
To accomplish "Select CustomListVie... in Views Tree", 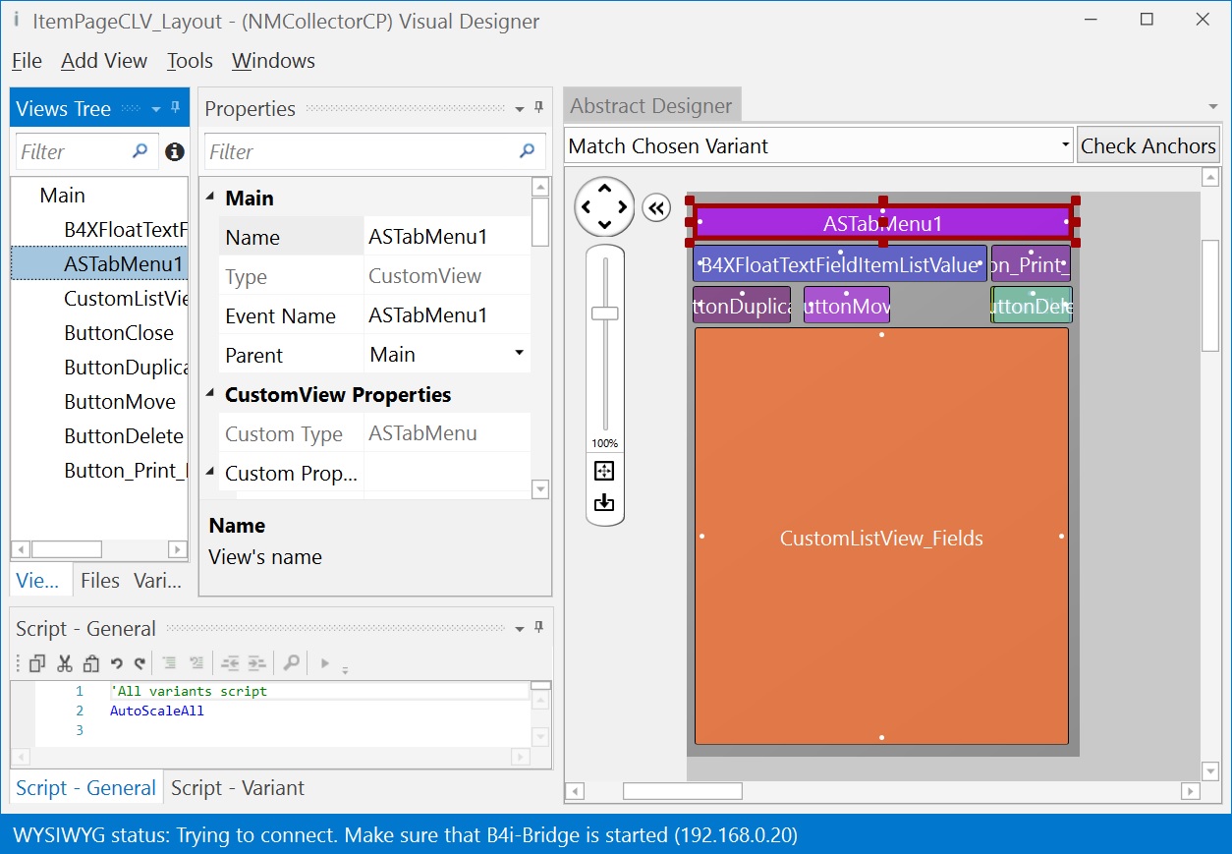I will (x=125, y=299).
